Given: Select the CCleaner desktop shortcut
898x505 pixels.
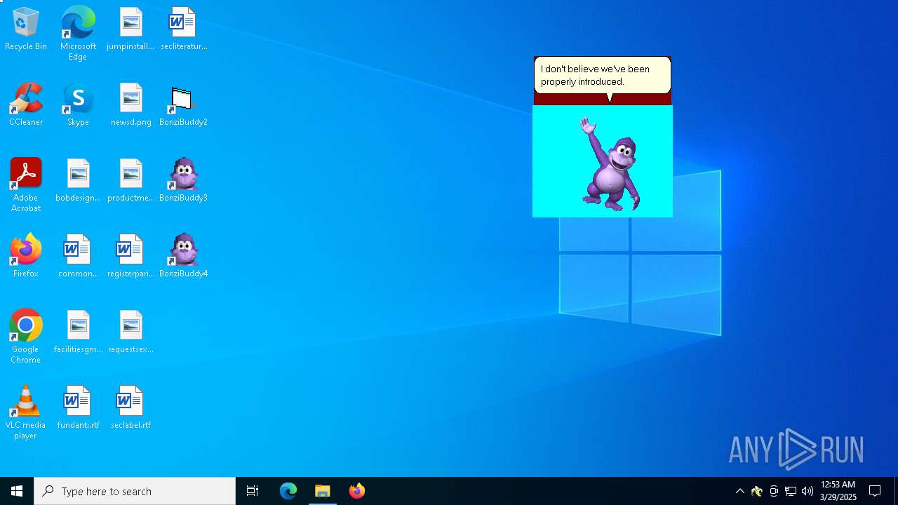Looking at the screenshot, I should click(26, 105).
